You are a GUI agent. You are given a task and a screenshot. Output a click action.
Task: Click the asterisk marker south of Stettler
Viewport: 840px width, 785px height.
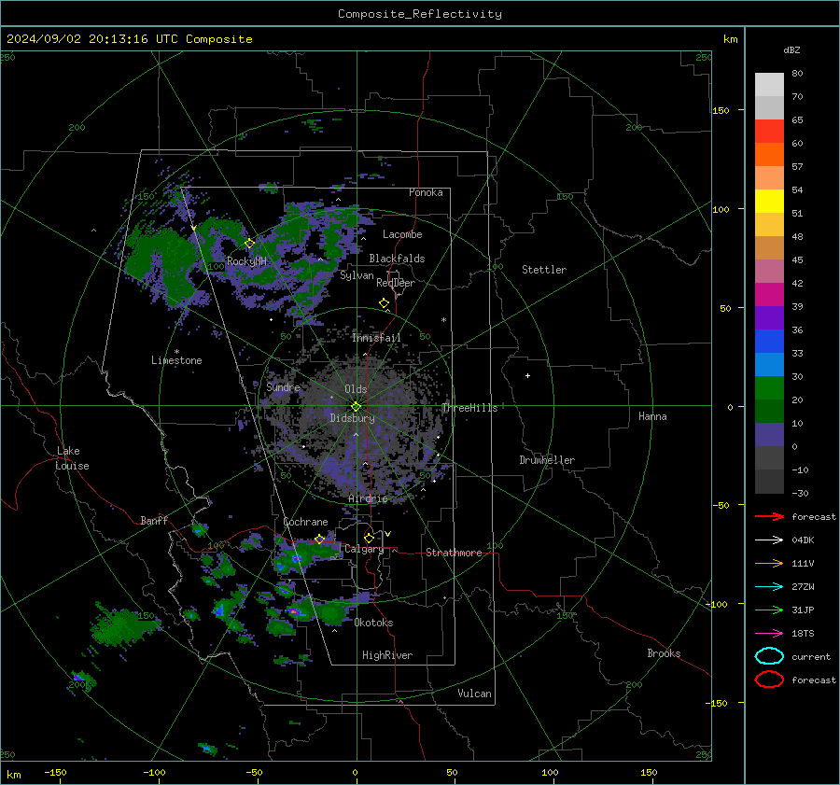(443, 320)
